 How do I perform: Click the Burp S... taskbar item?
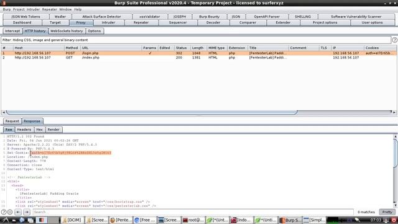click(290, 220)
